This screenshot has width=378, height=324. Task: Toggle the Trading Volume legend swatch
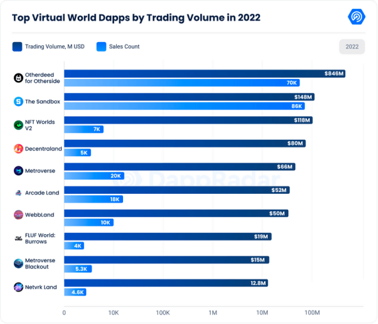[x=17, y=47]
